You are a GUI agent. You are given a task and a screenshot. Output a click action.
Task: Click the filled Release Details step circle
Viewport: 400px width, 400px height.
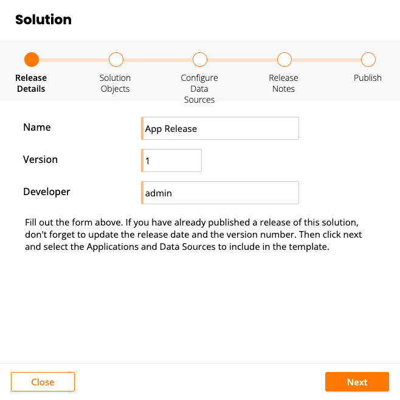tap(32, 60)
